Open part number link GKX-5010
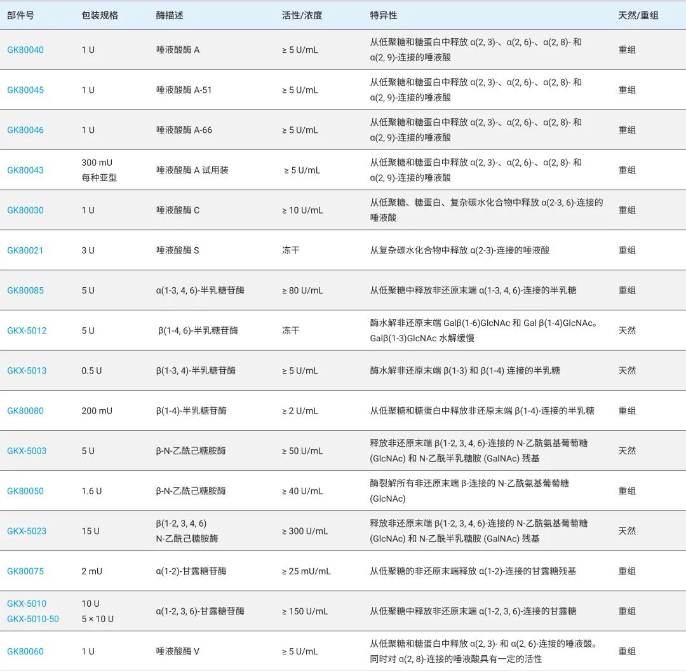Viewport: 686px width, 671px height. point(27,604)
